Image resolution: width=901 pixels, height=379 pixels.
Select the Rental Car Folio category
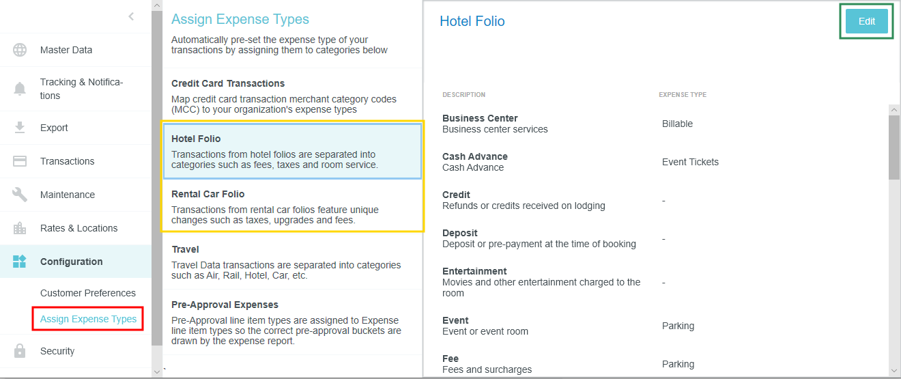click(x=291, y=206)
